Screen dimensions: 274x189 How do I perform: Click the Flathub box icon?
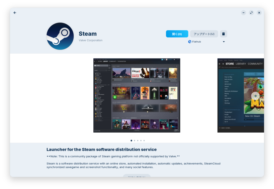click(190, 42)
